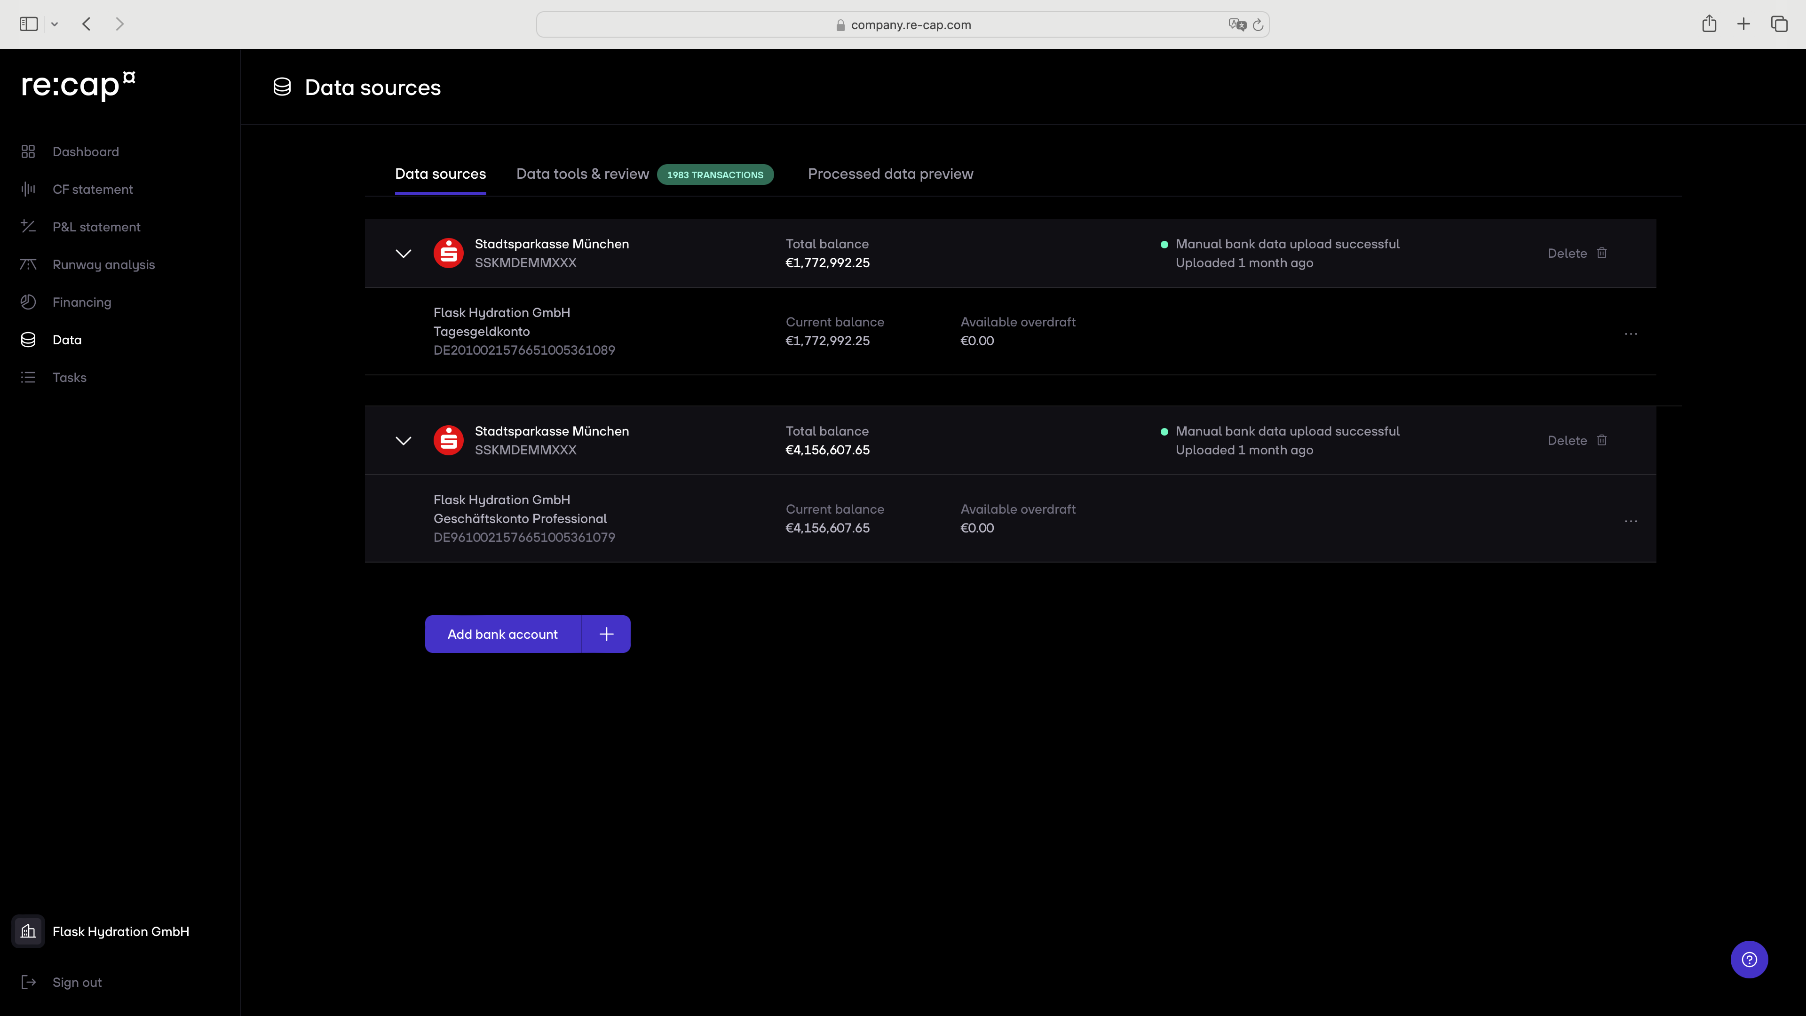Viewport: 1806px width, 1016px height.
Task: Click the CF statement waveform icon
Action: pos(28,189)
